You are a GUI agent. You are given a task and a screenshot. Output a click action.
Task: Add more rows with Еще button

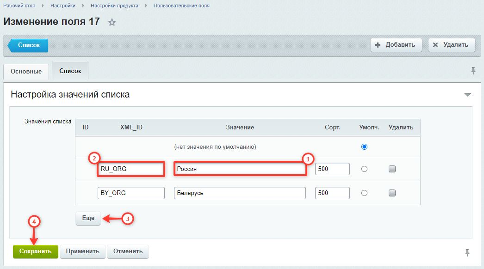(x=88, y=218)
